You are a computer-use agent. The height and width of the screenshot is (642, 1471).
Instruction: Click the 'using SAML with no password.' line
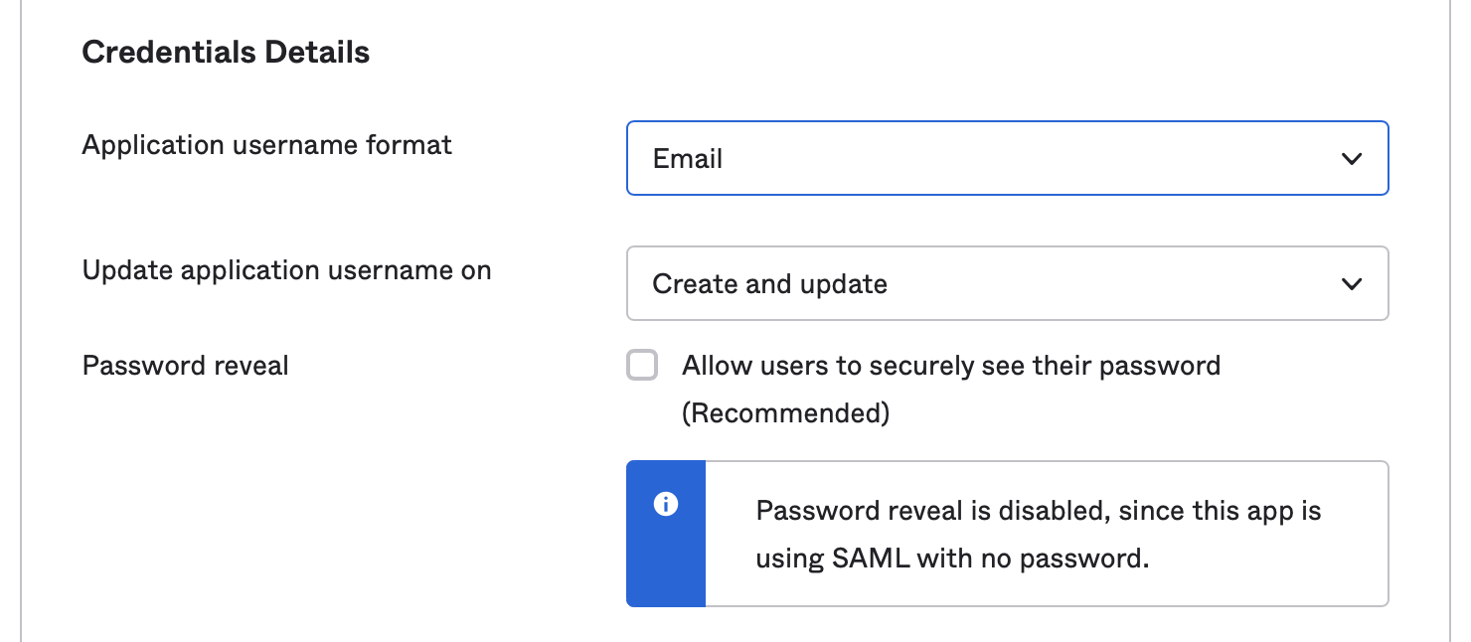click(x=952, y=559)
